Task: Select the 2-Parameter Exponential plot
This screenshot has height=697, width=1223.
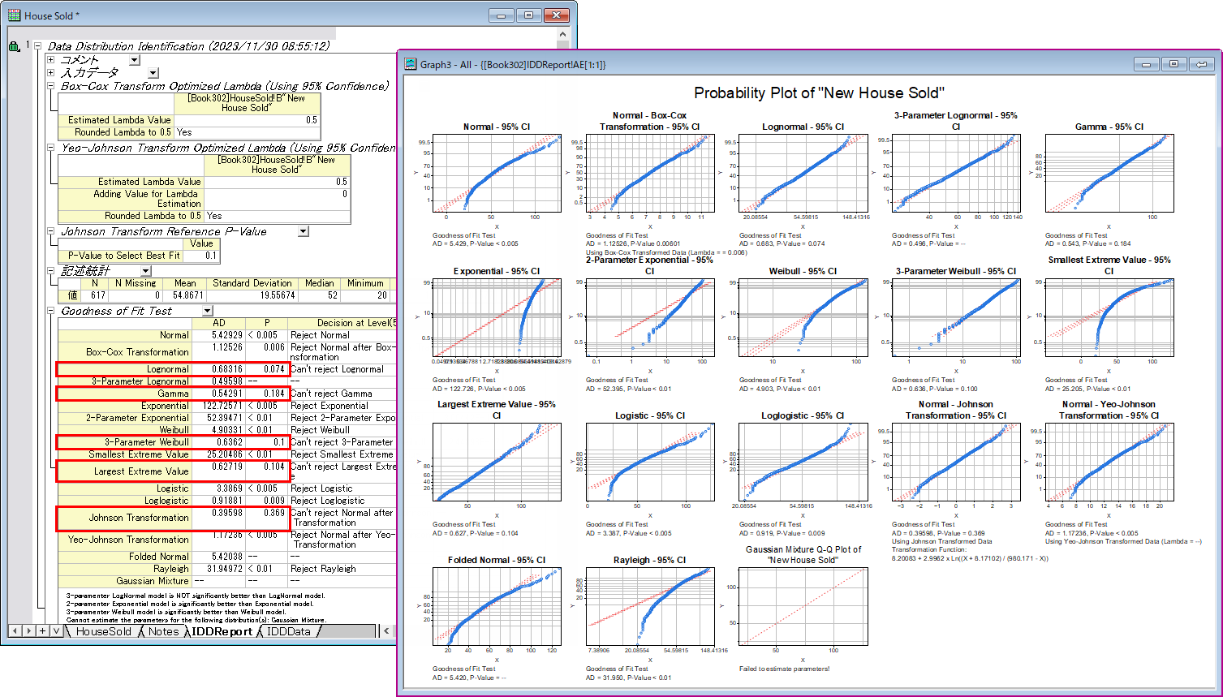Action: [650, 318]
